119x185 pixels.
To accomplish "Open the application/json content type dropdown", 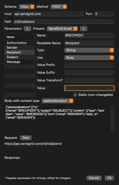I will (58, 101).
